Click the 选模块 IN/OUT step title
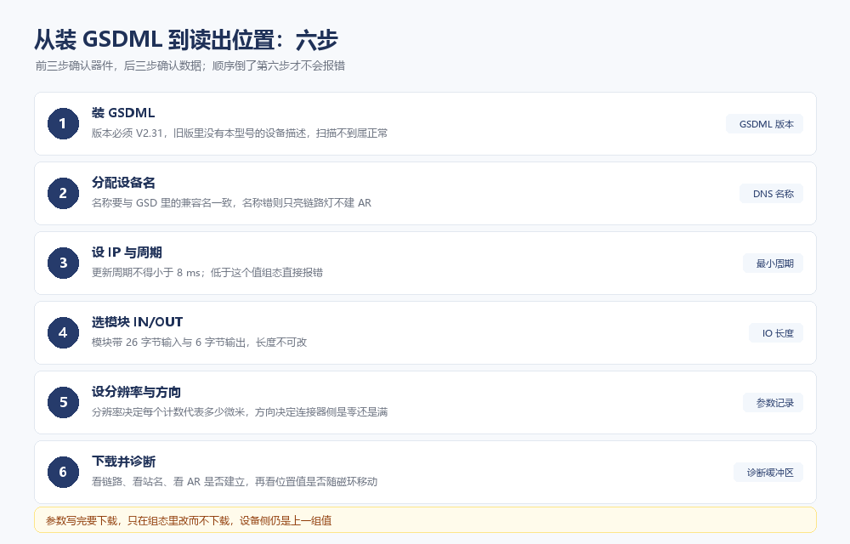 (137, 322)
